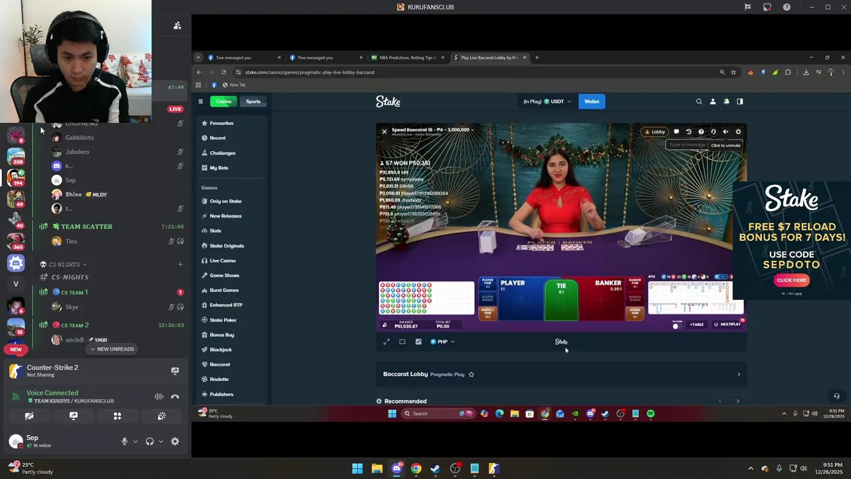The width and height of the screenshot is (851, 479).
Task: Enter fullscreen mode below game
Action: click(386, 342)
